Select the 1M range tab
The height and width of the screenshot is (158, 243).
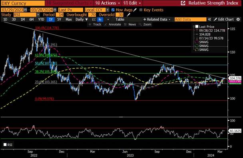pyautogui.click(x=23, y=19)
